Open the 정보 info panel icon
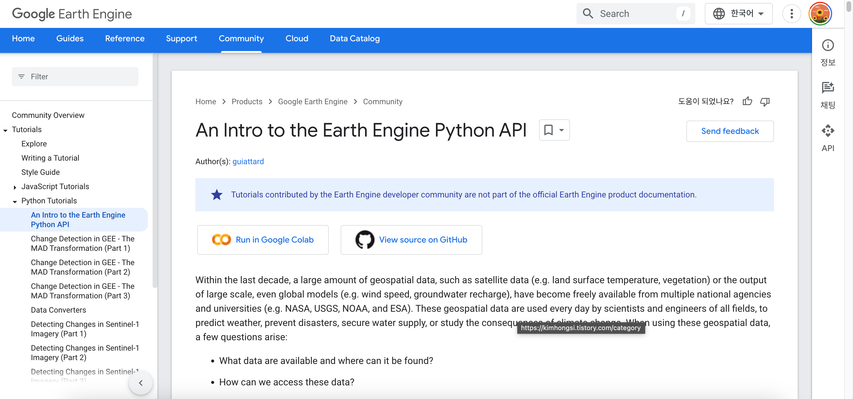The image size is (853, 399). [828, 45]
